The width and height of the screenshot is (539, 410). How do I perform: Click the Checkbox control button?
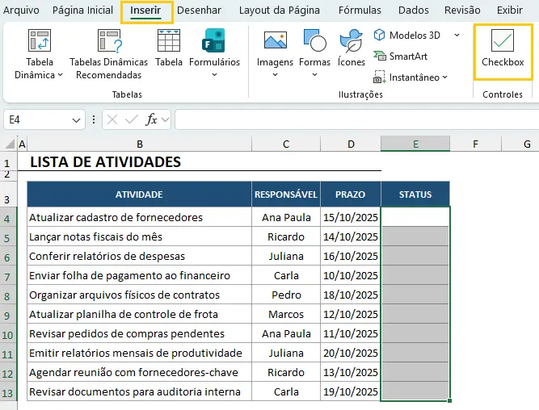coord(503,49)
